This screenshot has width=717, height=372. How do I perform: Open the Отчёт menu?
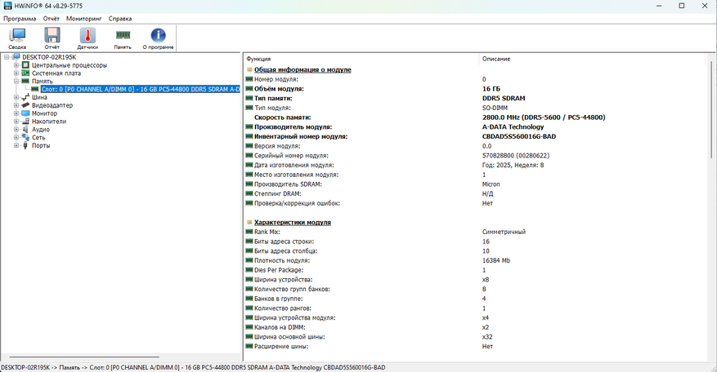(52, 19)
